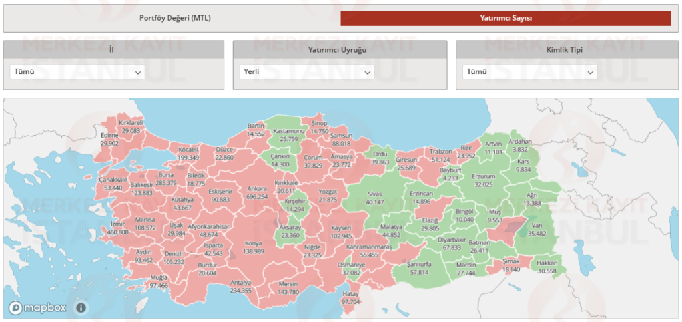Screen dimensions: 682x322
Task: Click the Bursa province 285.379
Action: point(166,179)
